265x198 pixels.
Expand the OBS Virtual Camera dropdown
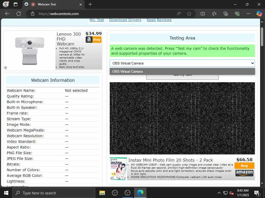pyautogui.click(x=182, y=63)
